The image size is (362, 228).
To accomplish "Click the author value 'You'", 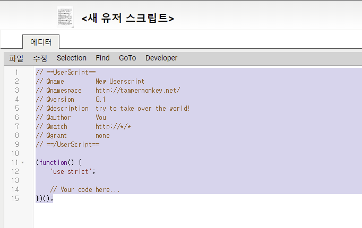I will [101, 117].
